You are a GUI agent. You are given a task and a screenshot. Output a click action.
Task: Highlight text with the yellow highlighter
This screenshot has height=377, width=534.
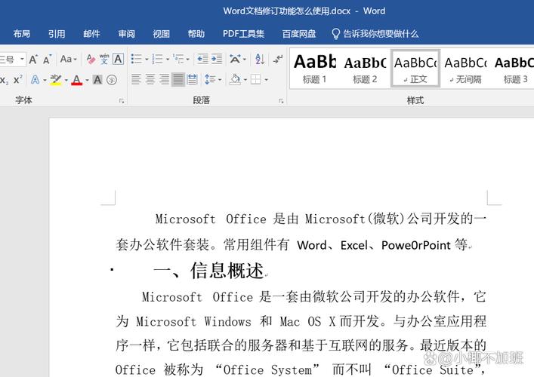tap(55, 80)
